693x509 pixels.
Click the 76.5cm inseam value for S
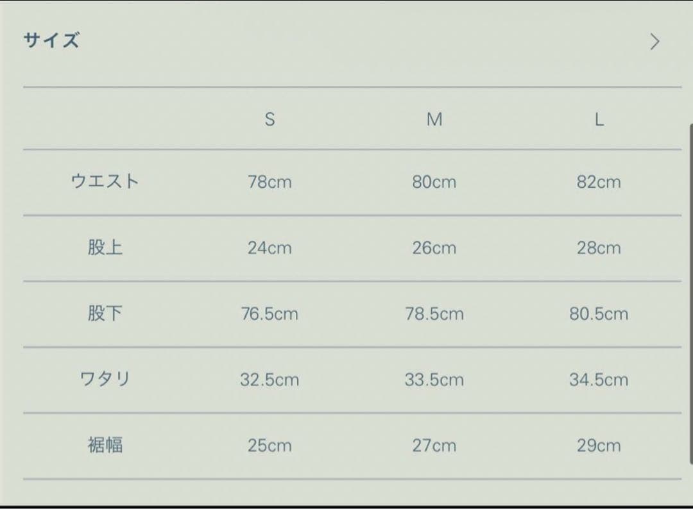[x=269, y=314]
